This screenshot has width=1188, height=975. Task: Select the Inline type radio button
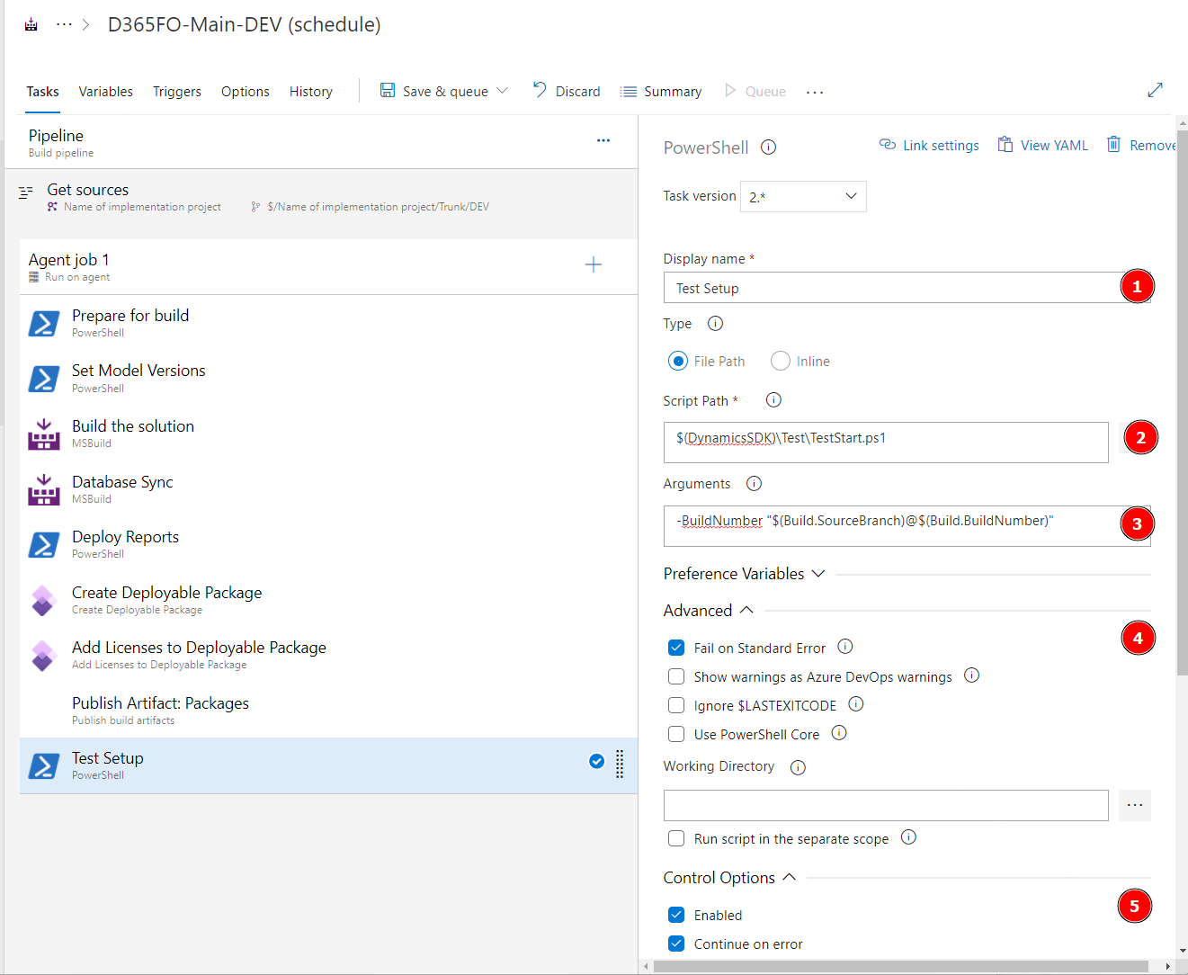781,361
